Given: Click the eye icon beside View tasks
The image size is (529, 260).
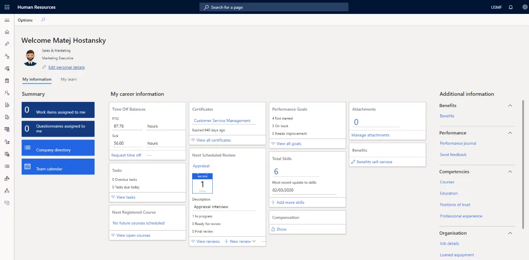Looking at the screenshot, I should pyautogui.click(x=113, y=197).
